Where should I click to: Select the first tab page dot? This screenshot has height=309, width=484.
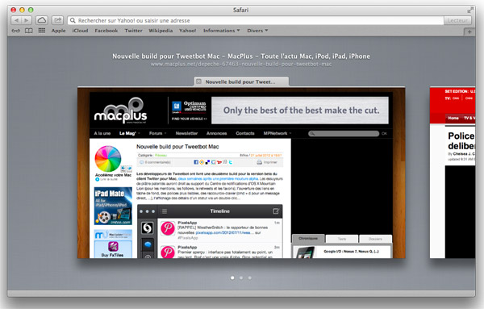pyautogui.click(x=232, y=278)
